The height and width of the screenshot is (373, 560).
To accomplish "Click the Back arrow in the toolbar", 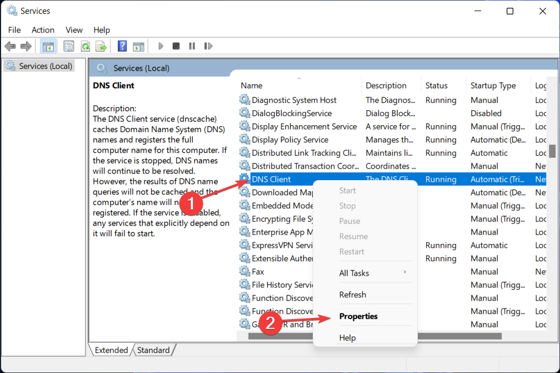I will (x=10, y=46).
